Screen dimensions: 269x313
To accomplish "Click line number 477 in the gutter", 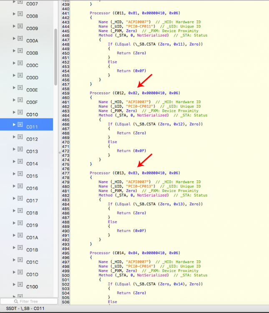I will (65, 173).
